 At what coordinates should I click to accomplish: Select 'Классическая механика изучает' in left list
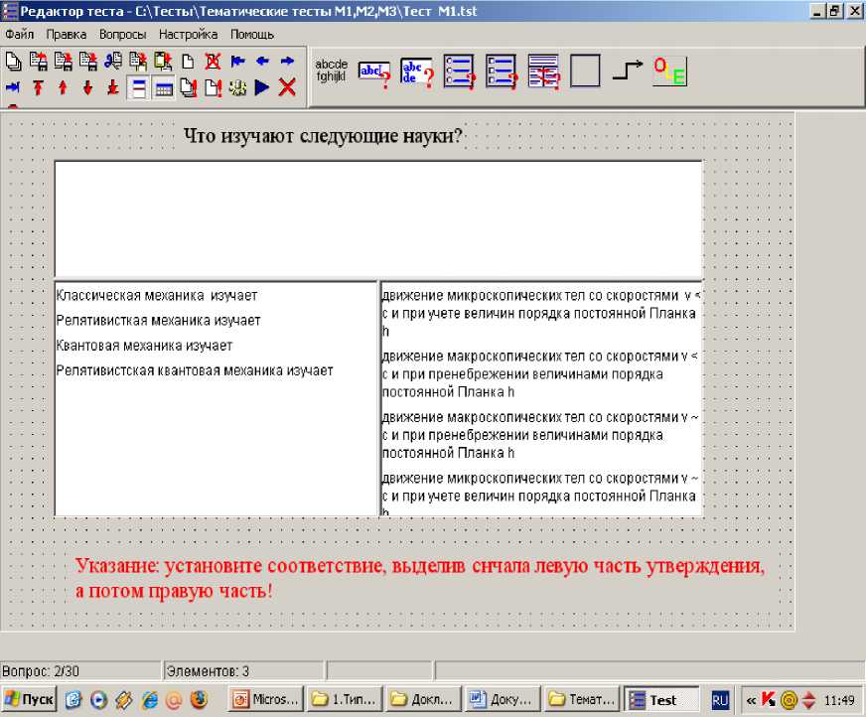click(157, 295)
